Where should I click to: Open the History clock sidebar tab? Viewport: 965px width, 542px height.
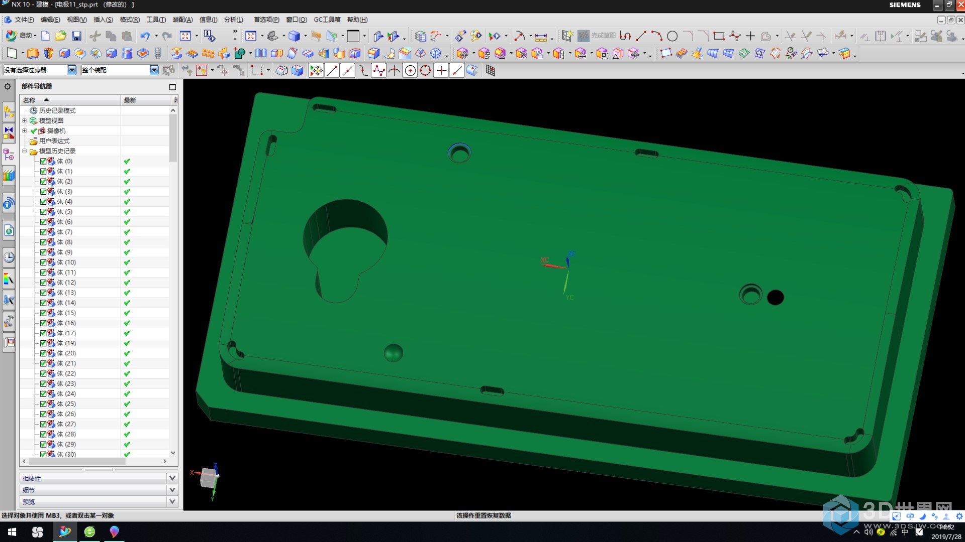coord(9,257)
